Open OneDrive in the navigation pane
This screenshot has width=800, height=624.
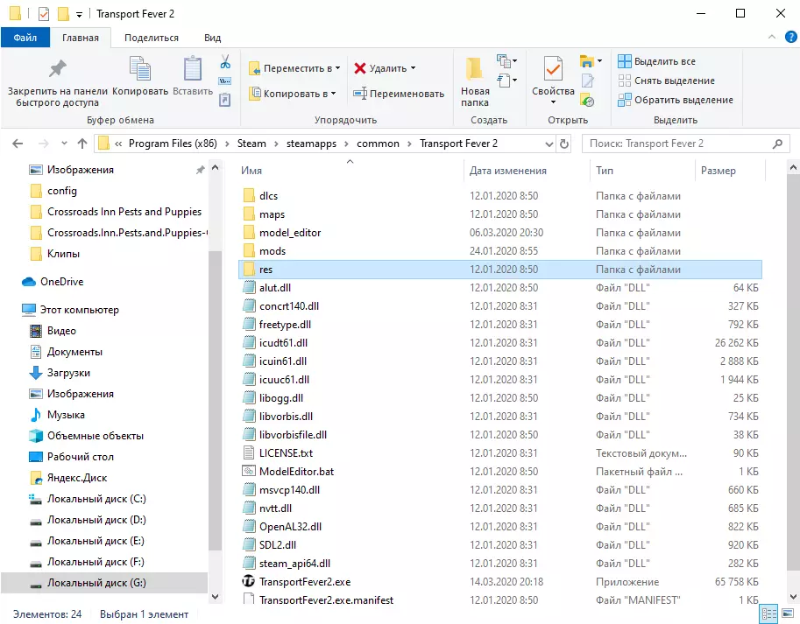click(x=61, y=282)
